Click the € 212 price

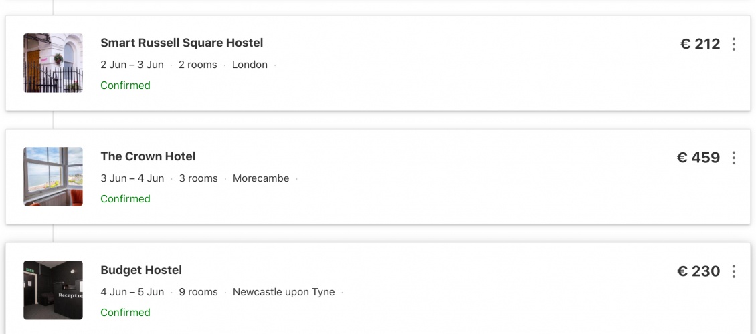(x=700, y=44)
